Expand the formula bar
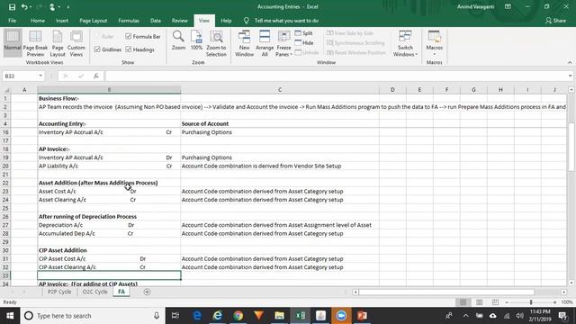The width and height of the screenshot is (576, 324). coord(570,76)
